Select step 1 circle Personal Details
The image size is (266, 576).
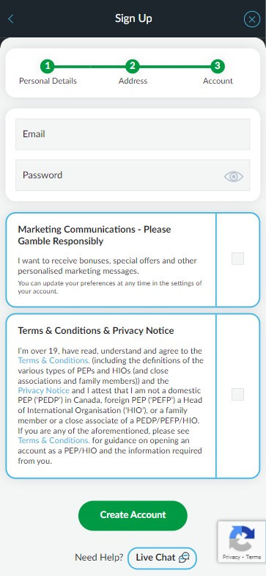coord(48,67)
